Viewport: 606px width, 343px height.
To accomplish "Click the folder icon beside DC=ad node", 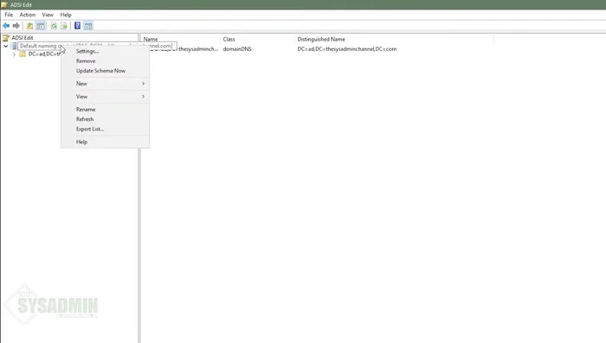I will pyautogui.click(x=23, y=54).
